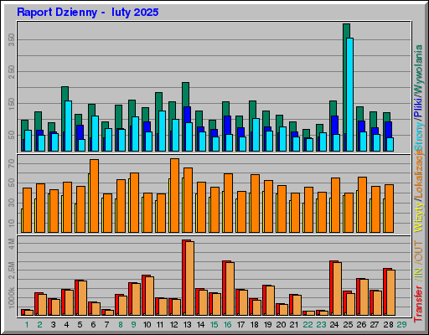Click day label 25 on the x-axis

pos(348,325)
